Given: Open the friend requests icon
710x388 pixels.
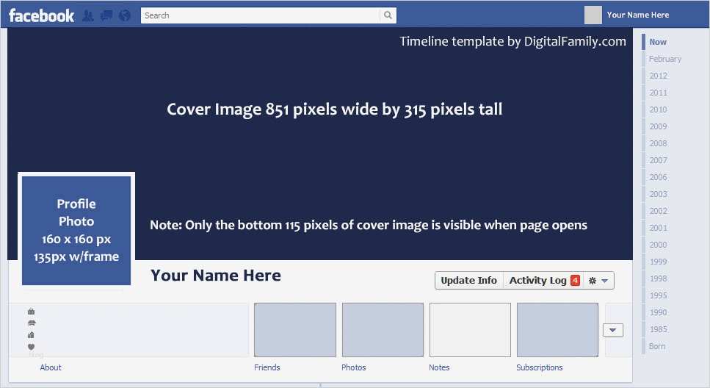Looking at the screenshot, I should coord(88,16).
